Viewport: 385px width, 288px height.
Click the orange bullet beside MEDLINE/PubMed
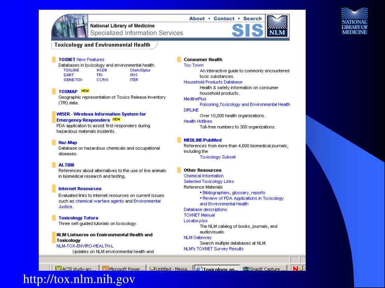[x=179, y=140]
